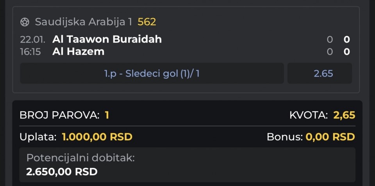Click the total KVOTA value 2,65
Viewport: 375px width, 186px height.
click(x=344, y=115)
